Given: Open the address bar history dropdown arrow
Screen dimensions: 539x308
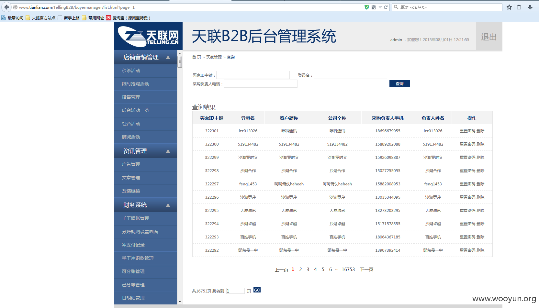Looking at the screenshot, I should tap(380, 7).
